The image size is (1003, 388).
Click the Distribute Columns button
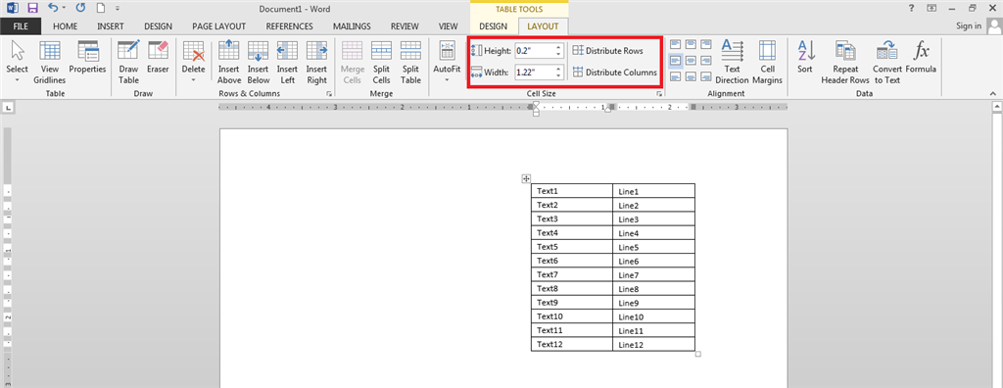click(615, 73)
